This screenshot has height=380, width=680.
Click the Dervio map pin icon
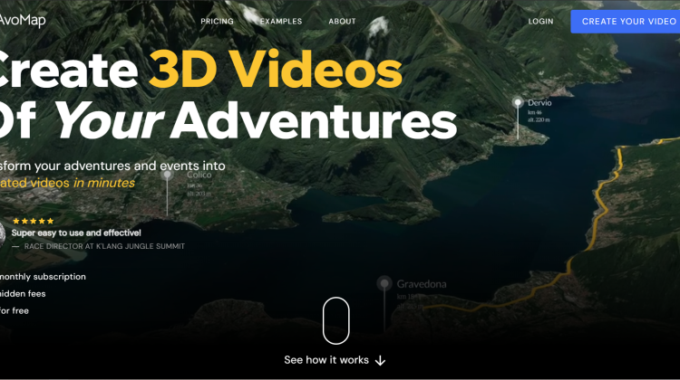pos(518,103)
